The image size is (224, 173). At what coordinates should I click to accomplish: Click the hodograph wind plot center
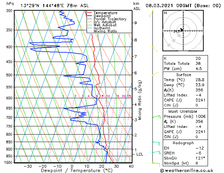click(183, 31)
